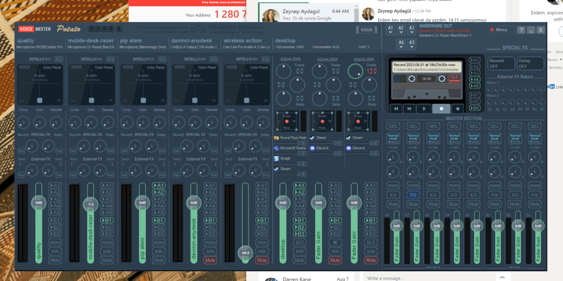Toggle A1 routing on pip atem strip
Screen dimensions: 563x281
158,185
